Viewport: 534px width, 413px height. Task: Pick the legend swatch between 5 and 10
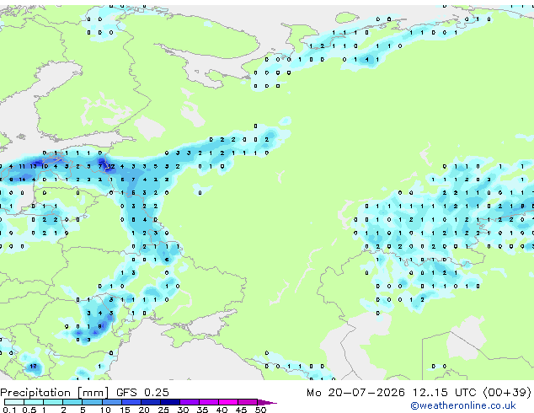pyautogui.click(x=93, y=402)
